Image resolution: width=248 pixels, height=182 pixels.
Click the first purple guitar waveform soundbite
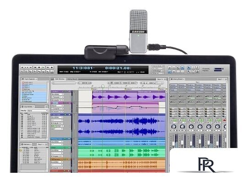click(x=114, y=96)
